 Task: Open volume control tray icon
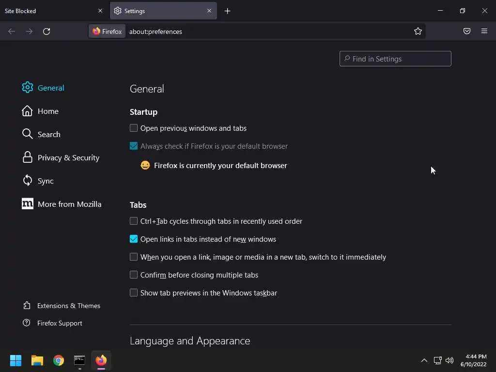(449, 360)
